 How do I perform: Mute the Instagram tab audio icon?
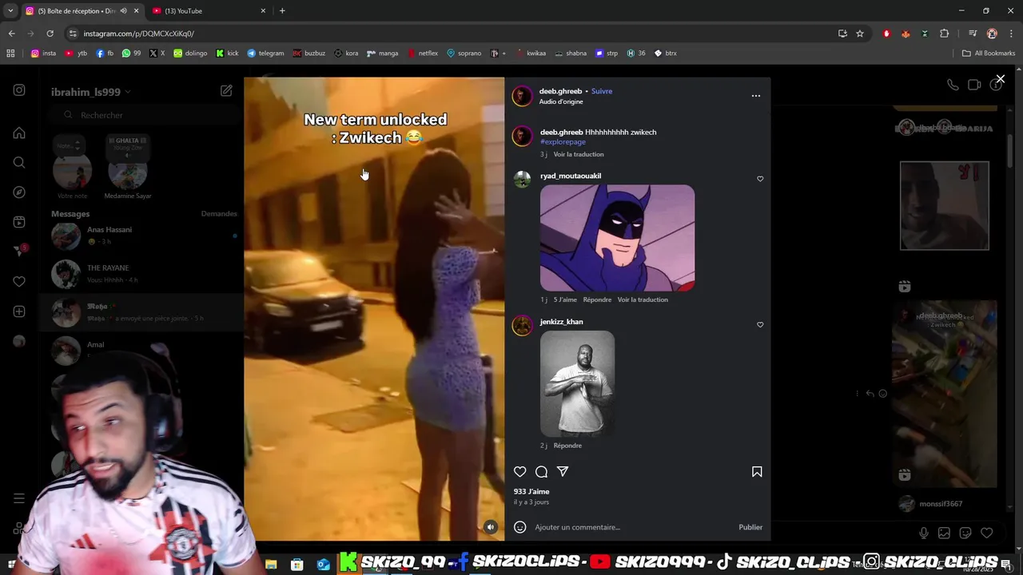(123, 11)
